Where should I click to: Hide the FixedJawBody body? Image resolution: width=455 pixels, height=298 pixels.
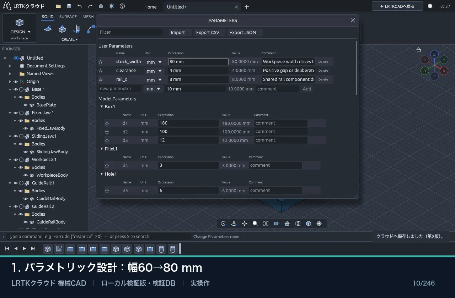[x=26, y=128]
